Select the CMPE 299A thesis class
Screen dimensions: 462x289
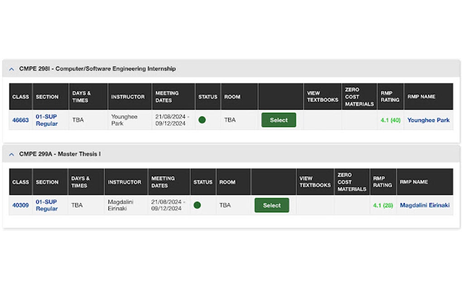(272, 205)
